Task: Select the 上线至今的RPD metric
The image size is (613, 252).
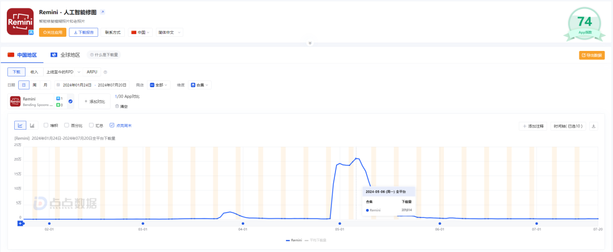Action: (60, 72)
